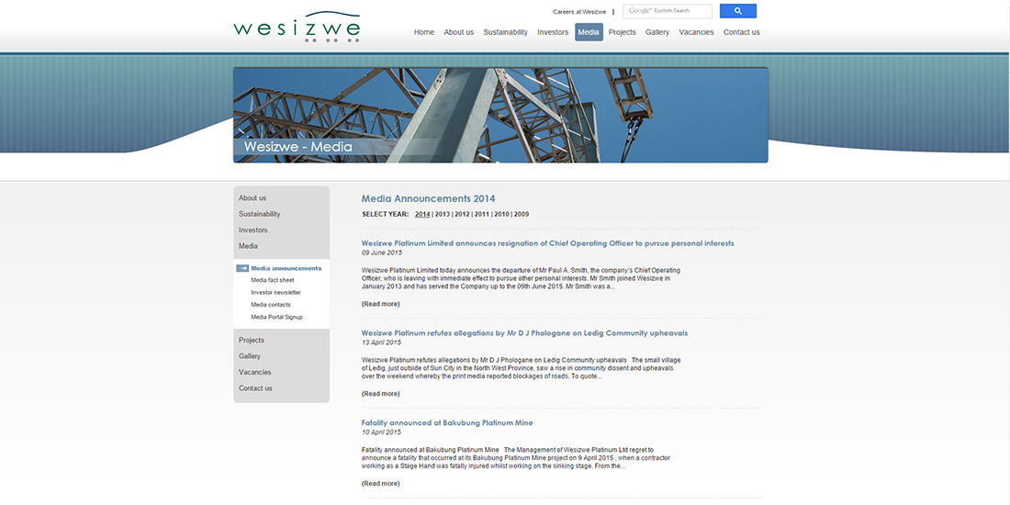Open Media fact sheet sidebar sub-item
Image resolution: width=1010 pixels, height=505 pixels.
[x=273, y=280]
